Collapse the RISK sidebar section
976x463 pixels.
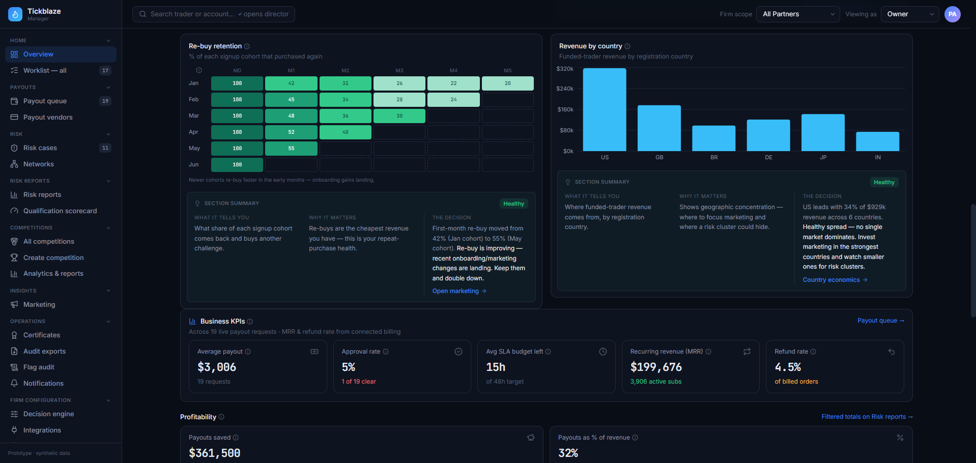pyautogui.click(x=108, y=134)
